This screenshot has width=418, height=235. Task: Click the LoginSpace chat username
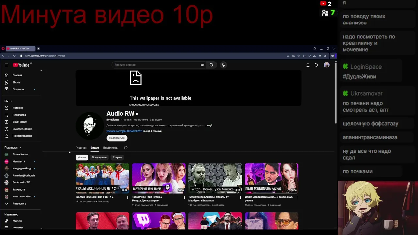366,67
